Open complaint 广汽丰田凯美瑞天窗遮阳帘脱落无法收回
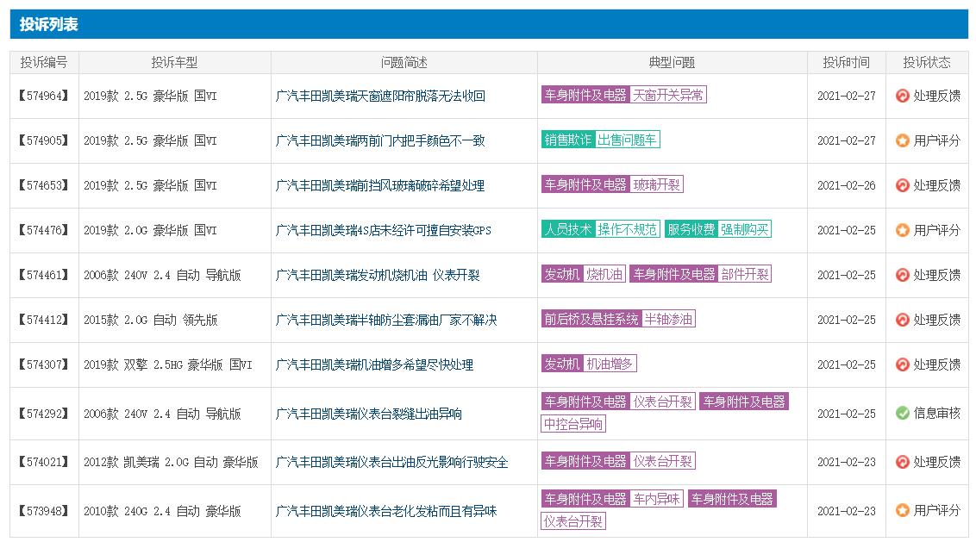The height and width of the screenshot is (542, 976). [379, 96]
